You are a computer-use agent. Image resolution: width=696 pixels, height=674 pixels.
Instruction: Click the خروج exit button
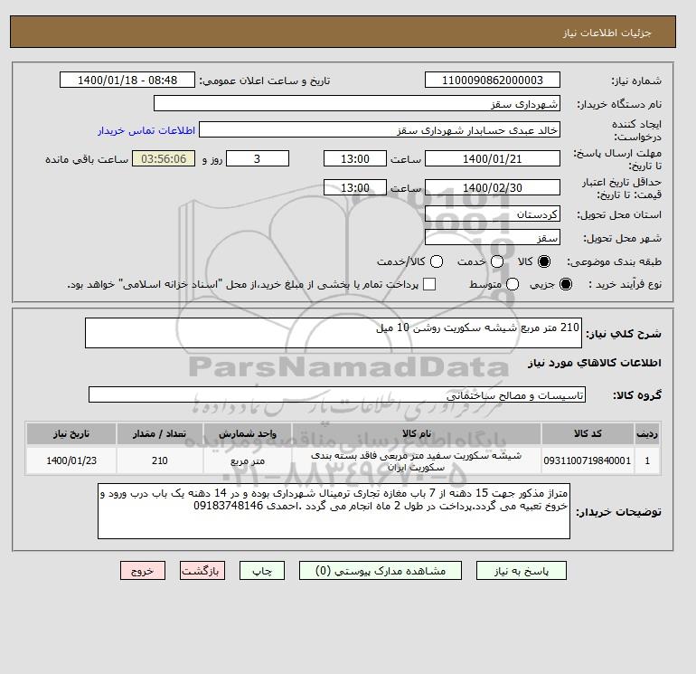coord(143,571)
